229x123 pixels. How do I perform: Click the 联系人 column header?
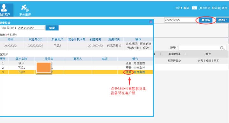click(x=78, y=59)
